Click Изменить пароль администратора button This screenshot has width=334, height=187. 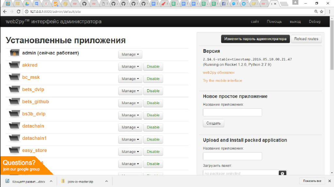(x=255, y=39)
